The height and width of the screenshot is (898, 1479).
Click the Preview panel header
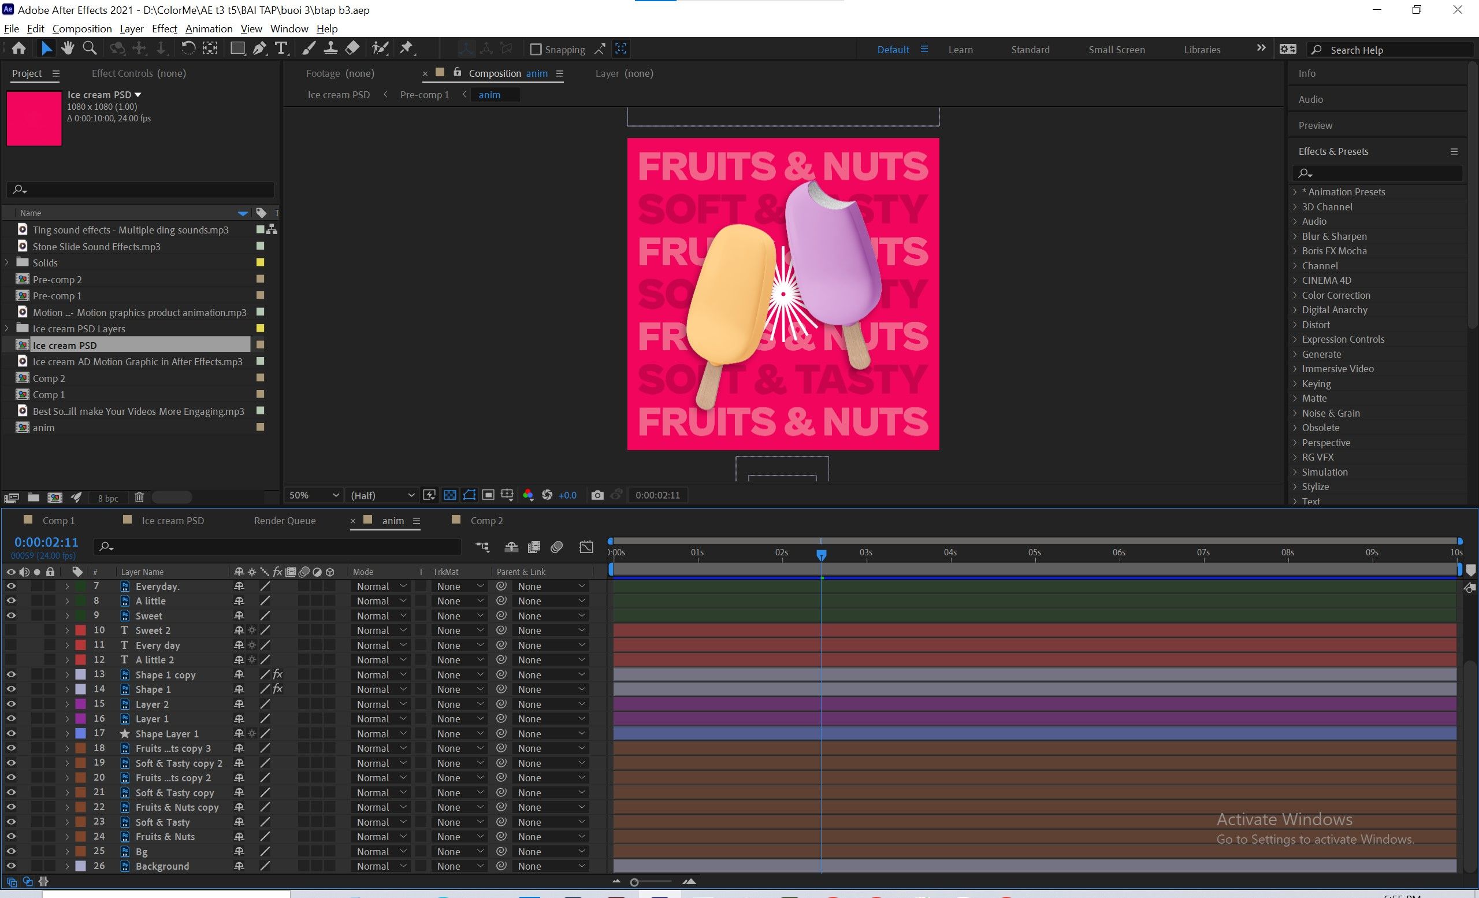click(1315, 125)
